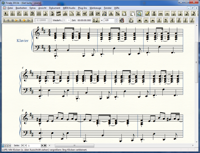The image size is (200, 153).
Task: Select the Repeat tool
Action: tap(92, 14)
